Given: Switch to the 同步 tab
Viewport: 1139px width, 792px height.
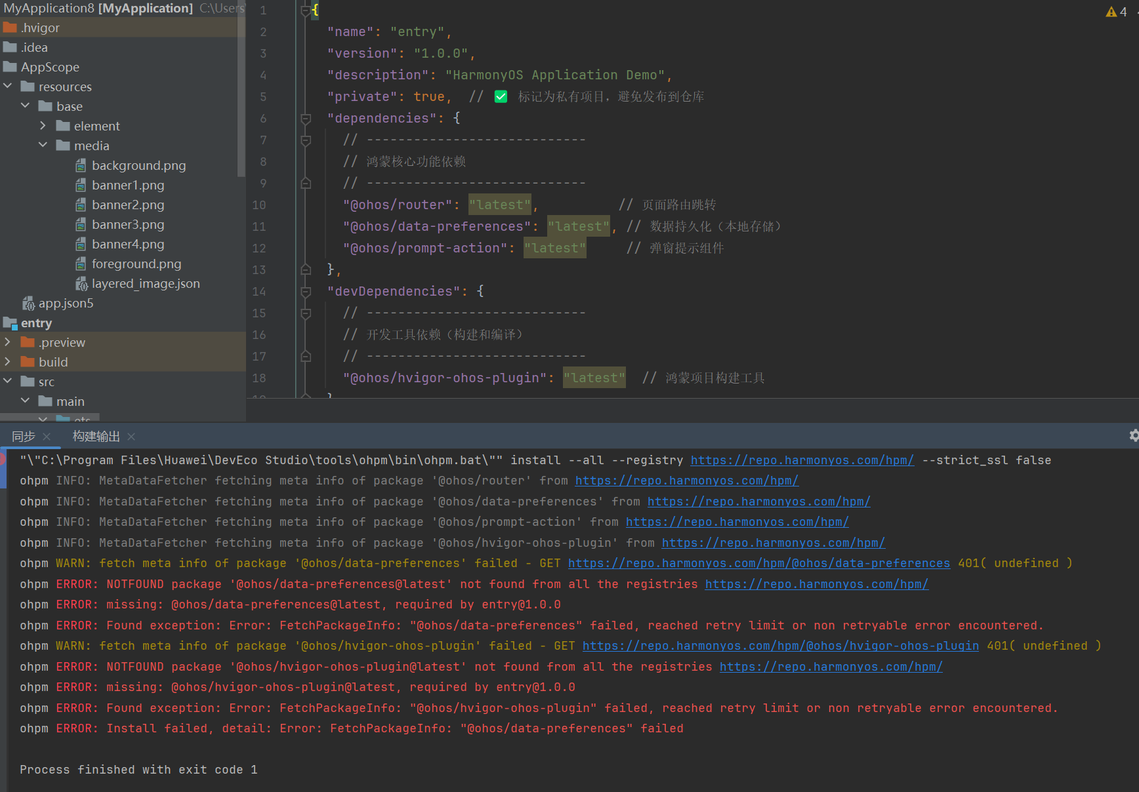Looking at the screenshot, I should [24, 437].
